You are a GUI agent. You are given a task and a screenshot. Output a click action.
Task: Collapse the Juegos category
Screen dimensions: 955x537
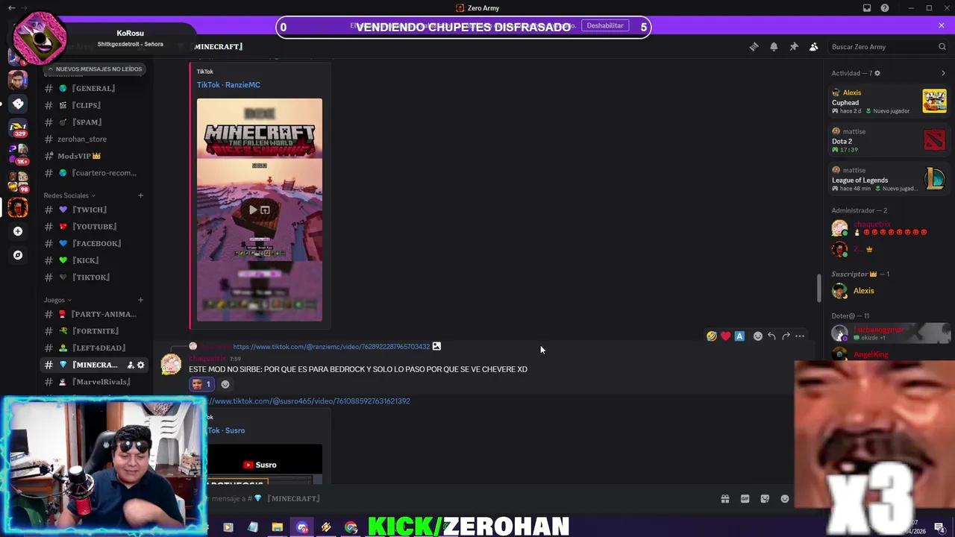point(57,300)
